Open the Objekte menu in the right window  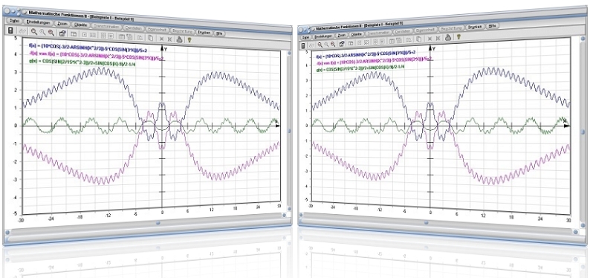pyautogui.click(x=357, y=34)
